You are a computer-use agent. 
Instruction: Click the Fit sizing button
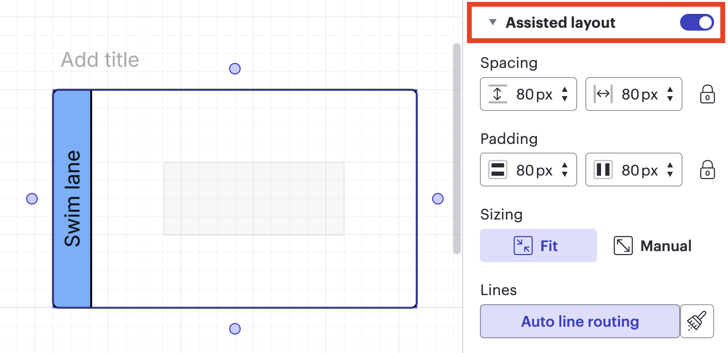tap(538, 245)
